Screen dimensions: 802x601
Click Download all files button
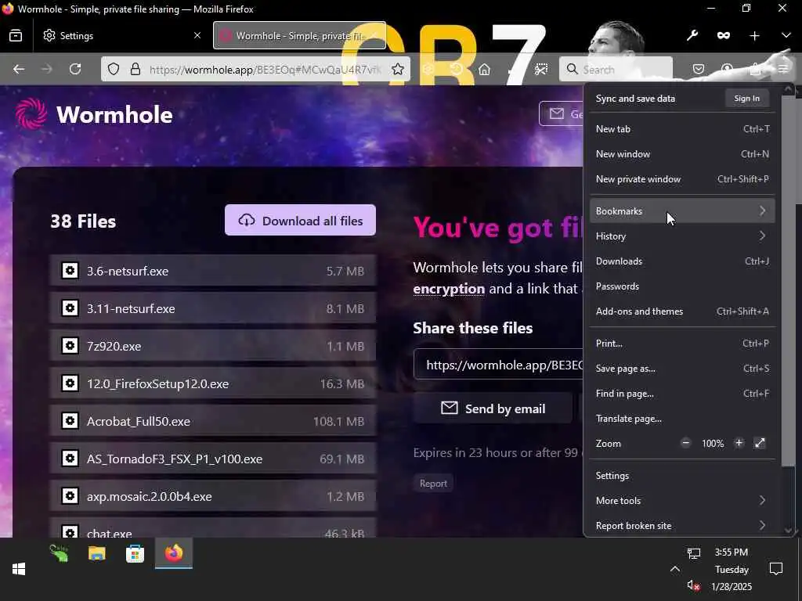(x=300, y=220)
